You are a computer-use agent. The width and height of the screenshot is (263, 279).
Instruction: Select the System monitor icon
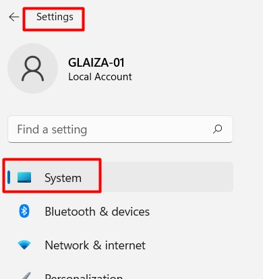(24, 177)
